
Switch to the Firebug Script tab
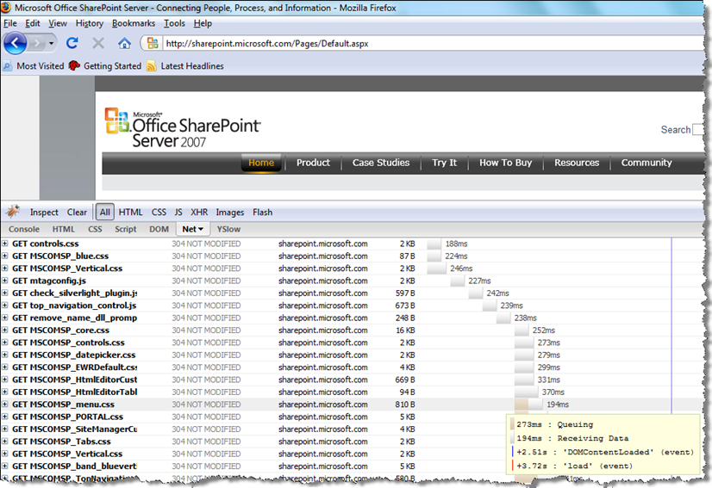pyautogui.click(x=125, y=230)
